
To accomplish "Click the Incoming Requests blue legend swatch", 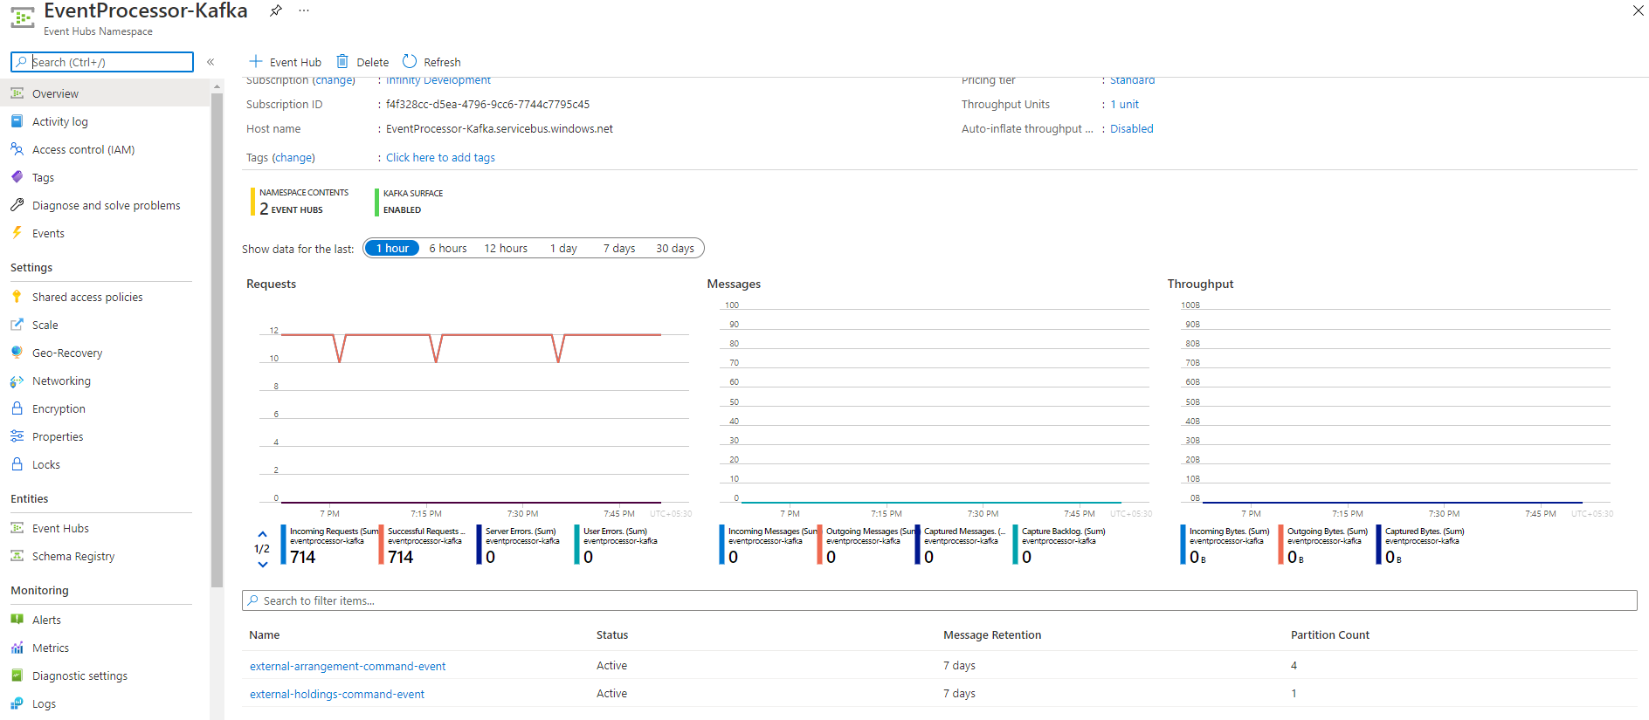I will [x=284, y=545].
